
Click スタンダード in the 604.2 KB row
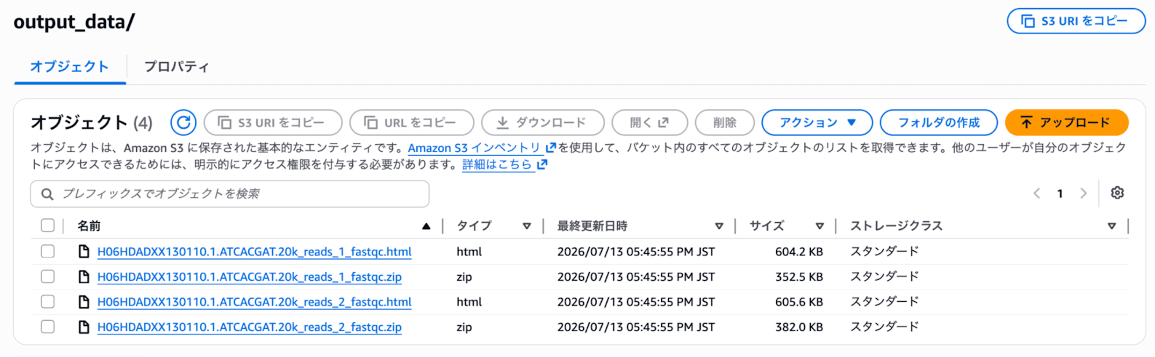pyautogui.click(x=884, y=251)
